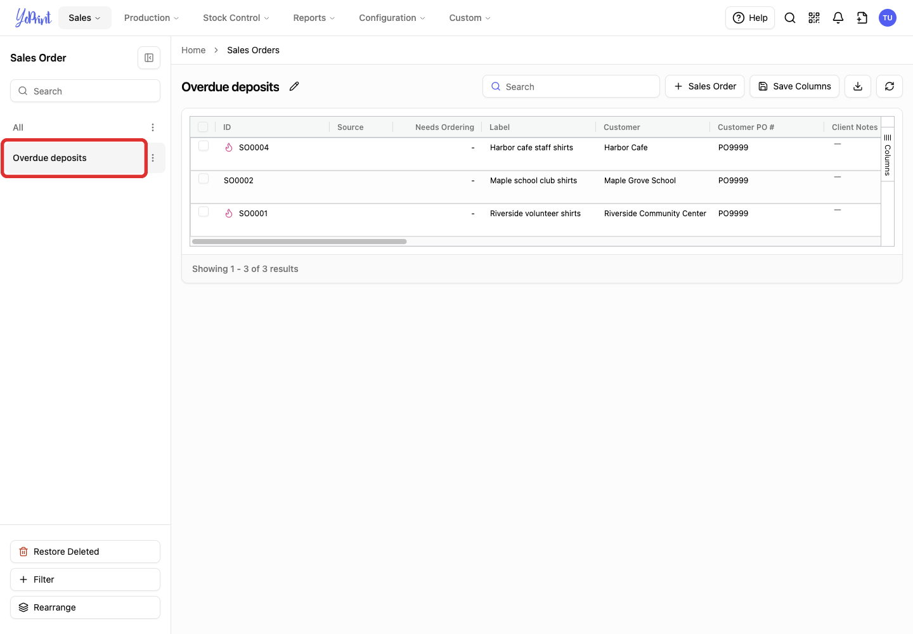Open the Help button
The width and height of the screenshot is (913, 634).
point(750,18)
